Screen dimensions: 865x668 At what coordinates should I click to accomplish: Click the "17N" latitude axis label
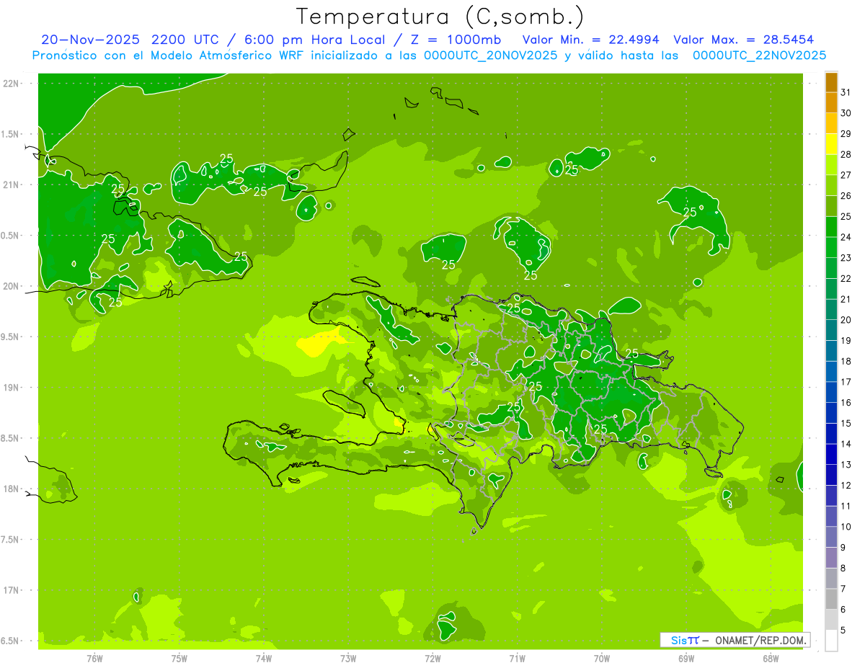coord(10,590)
